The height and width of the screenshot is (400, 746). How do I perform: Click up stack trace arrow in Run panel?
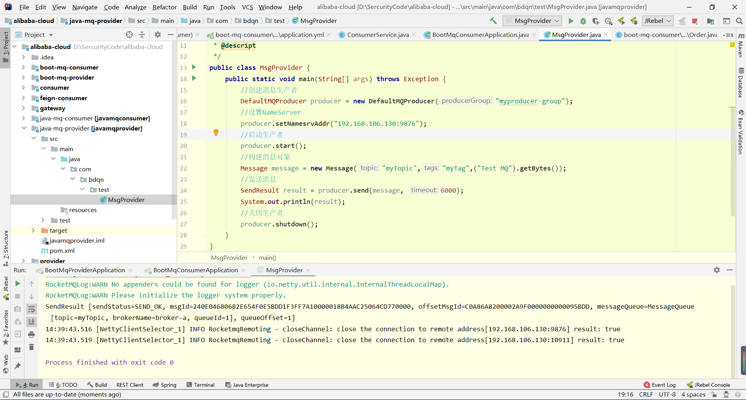(x=31, y=284)
